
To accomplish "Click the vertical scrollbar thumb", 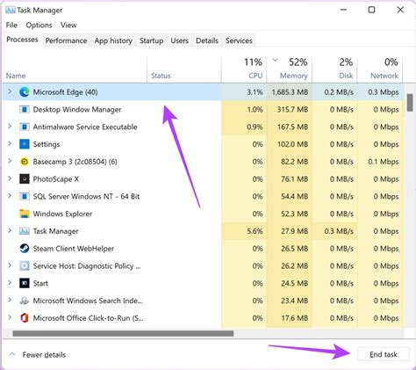I will tap(410, 103).
